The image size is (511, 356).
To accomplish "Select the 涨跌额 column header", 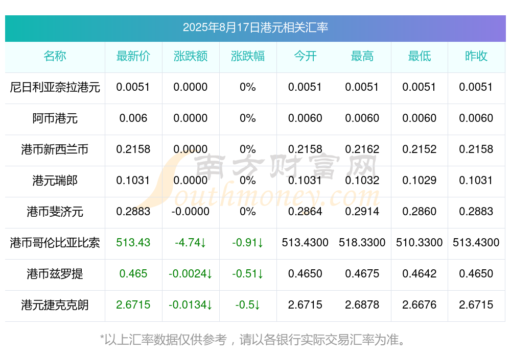I will click(190, 56).
